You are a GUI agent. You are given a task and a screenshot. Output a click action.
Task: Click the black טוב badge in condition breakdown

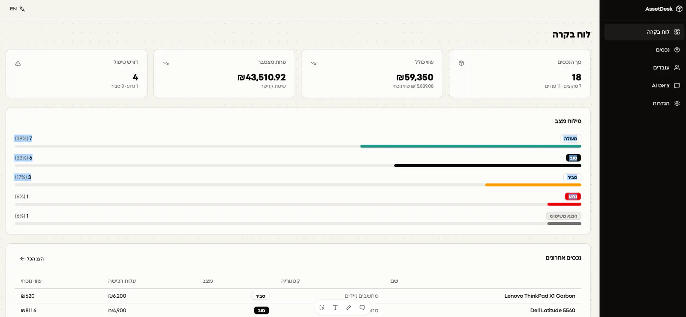pyautogui.click(x=573, y=158)
